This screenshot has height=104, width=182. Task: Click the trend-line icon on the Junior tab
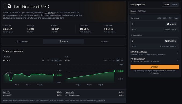tap(102, 42)
